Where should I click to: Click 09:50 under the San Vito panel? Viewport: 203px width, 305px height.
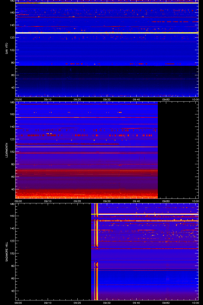pyautogui.click(x=166, y=100)
